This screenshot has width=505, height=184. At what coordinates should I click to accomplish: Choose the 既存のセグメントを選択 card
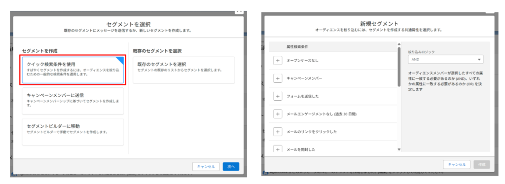[183, 70]
